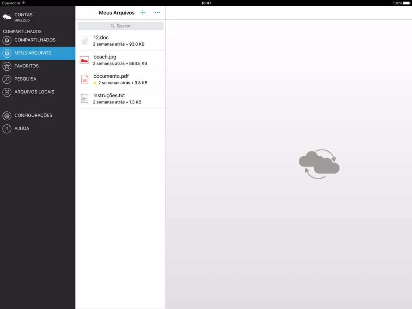The height and width of the screenshot is (309, 412).
Task: Click the COMPARTILHADOS section header text
Action: [x=22, y=31]
